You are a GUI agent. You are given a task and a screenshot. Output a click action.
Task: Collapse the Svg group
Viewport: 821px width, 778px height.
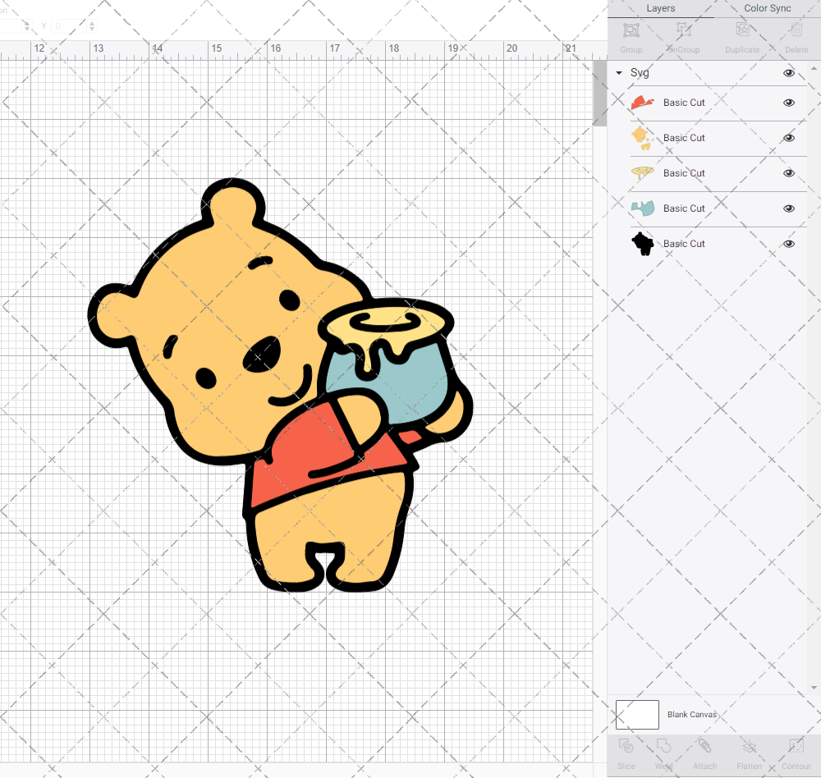click(x=619, y=73)
